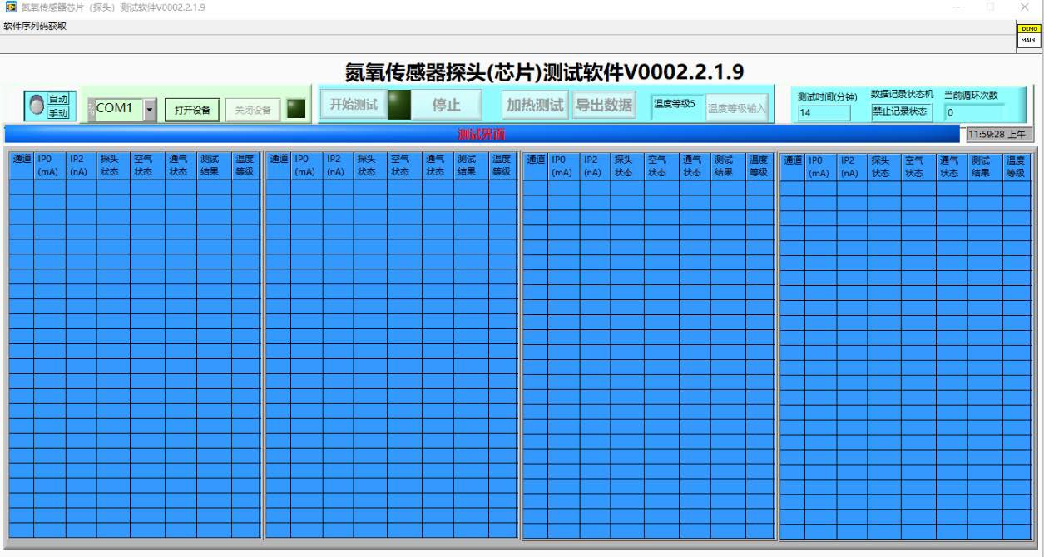
Task: Click the app icon in the title bar
Action: (12, 7)
